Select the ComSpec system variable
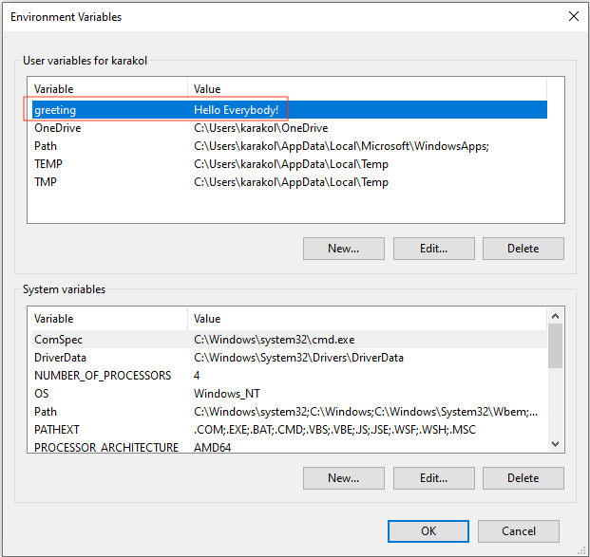Image resolution: width=590 pixels, height=557 pixels. point(290,340)
